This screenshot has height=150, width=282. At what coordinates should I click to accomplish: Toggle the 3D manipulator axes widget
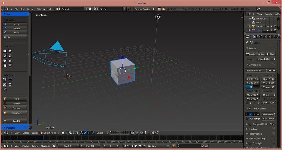point(82,133)
